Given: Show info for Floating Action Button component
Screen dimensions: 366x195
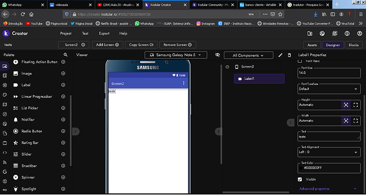Looking at the screenshot, I should 63,62.
